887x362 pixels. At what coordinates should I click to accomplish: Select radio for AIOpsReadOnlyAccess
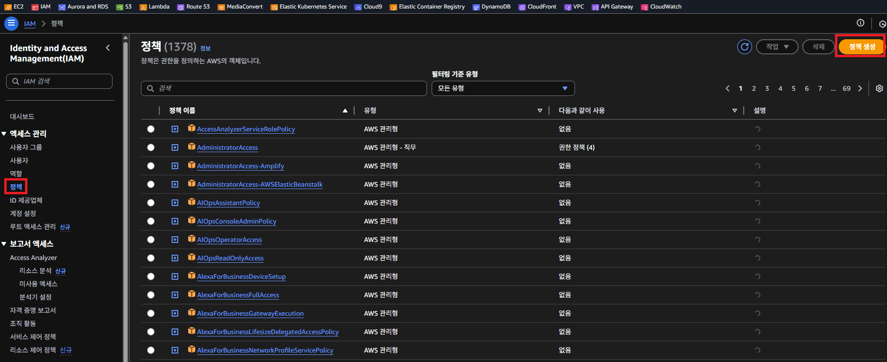tap(151, 258)
